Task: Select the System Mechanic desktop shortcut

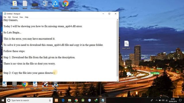Action: (x=45, y=86)
